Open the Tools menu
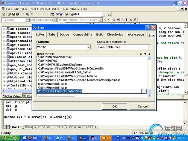 65,9
